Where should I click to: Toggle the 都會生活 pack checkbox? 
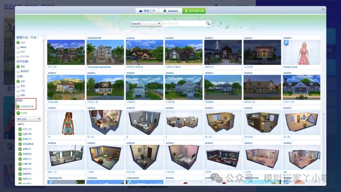point(20,139)
